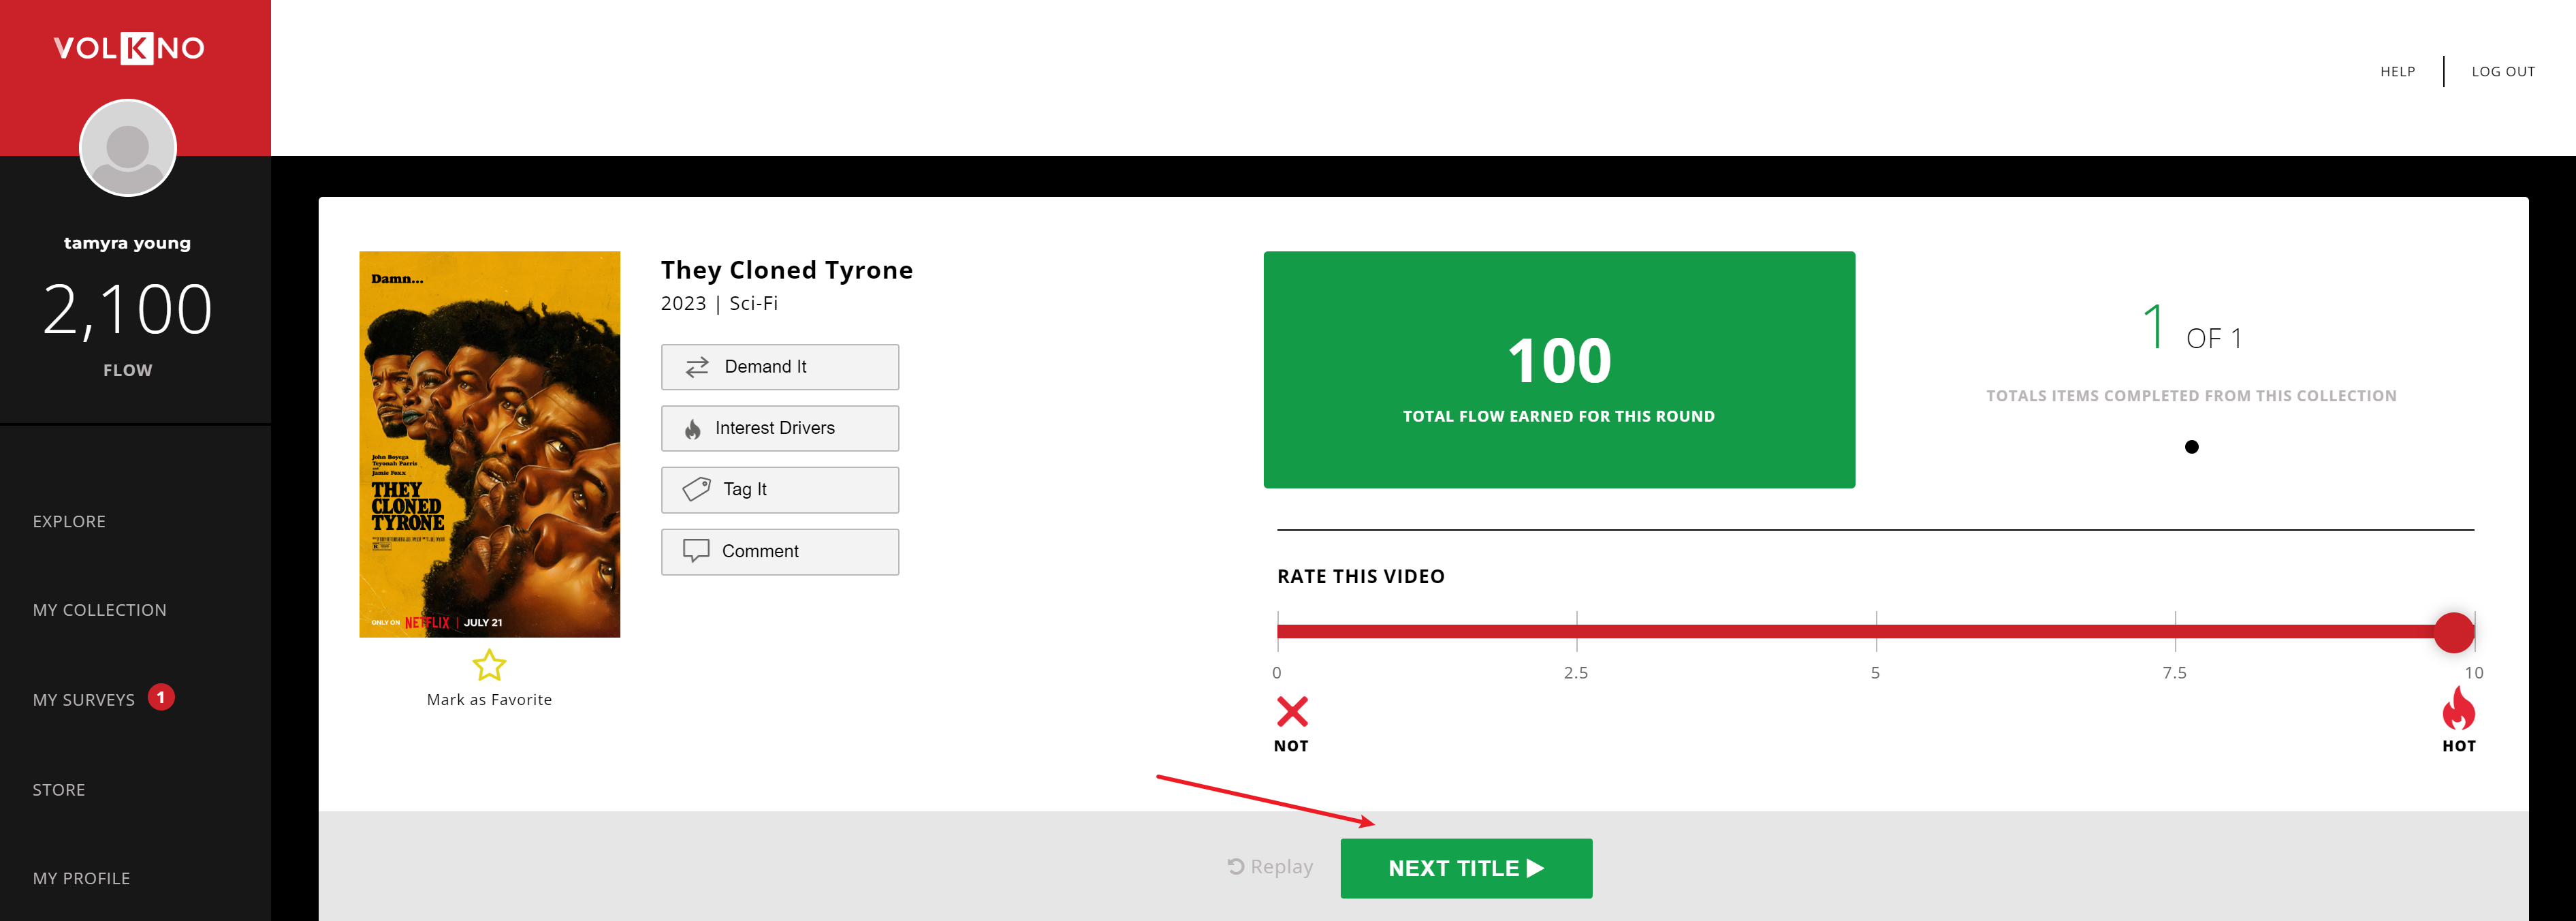Click the Tag It button
Image resolution: width=2576 pixels, height=921 pixels.
point(779,490)
